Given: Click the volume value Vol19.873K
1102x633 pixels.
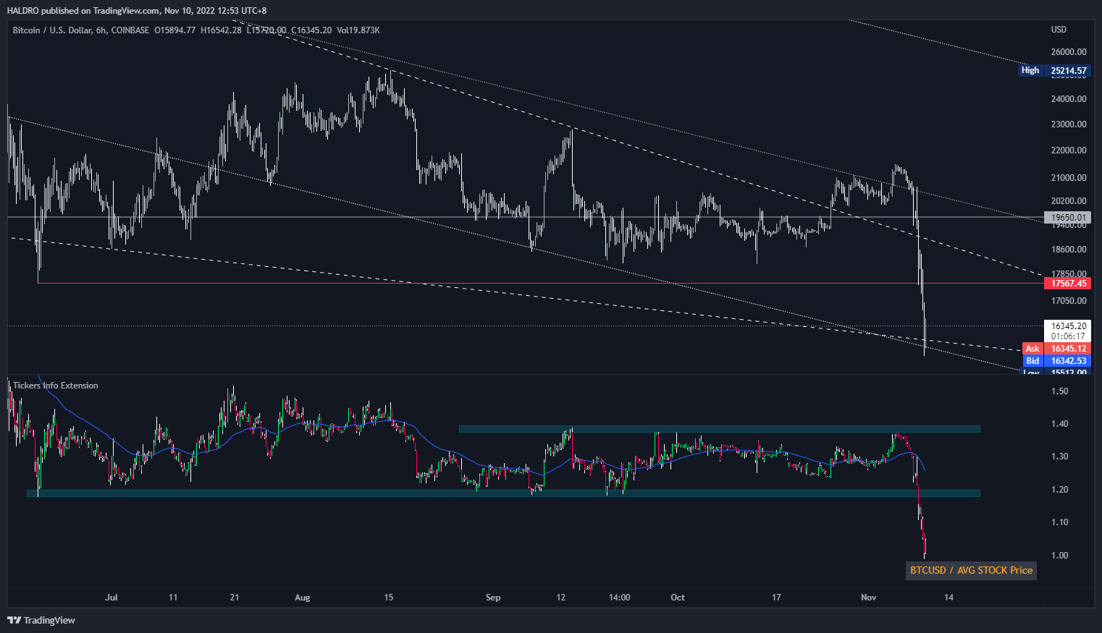Looking at the screenshot, I should (x=358, y=30).
